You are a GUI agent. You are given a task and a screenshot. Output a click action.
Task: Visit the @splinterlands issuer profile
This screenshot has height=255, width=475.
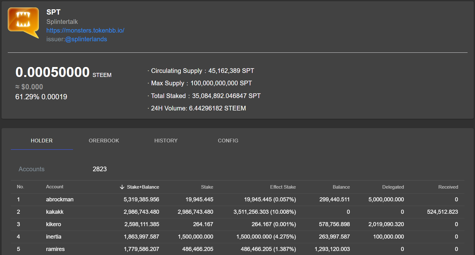click(86, 39)
